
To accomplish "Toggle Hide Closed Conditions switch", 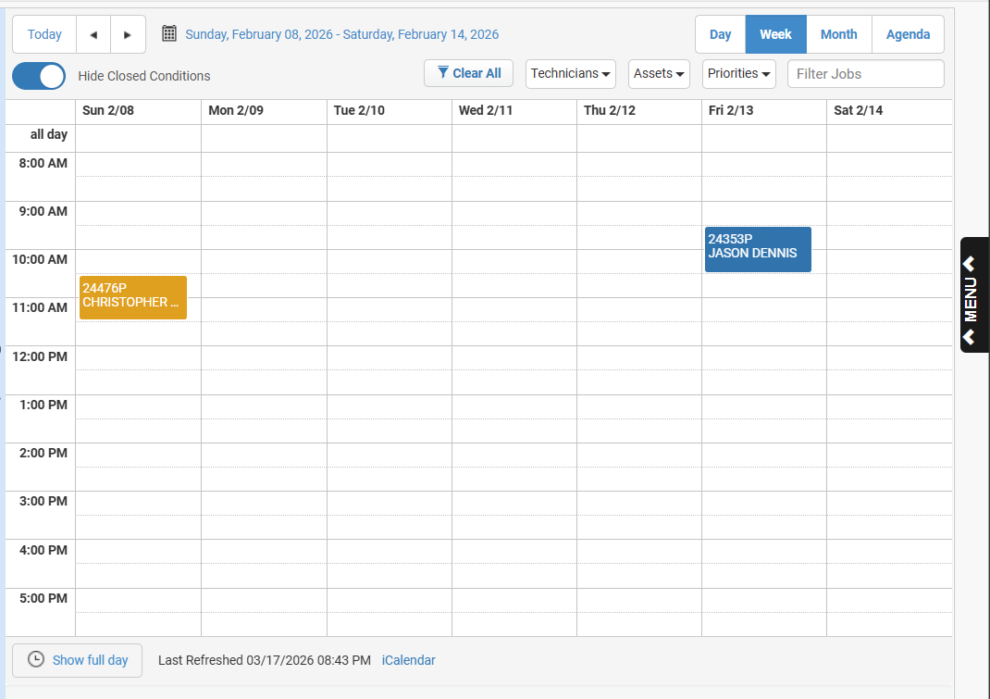I will (39, 76).
